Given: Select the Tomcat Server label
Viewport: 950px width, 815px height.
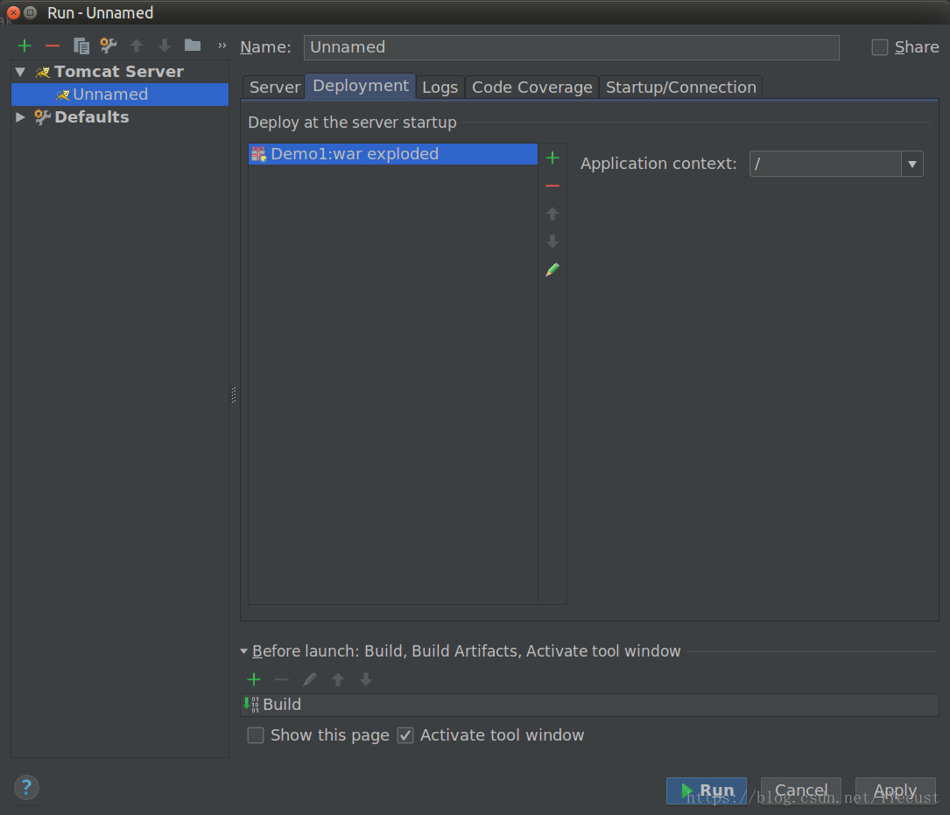Looking at the screenshot, I should 119,72.
